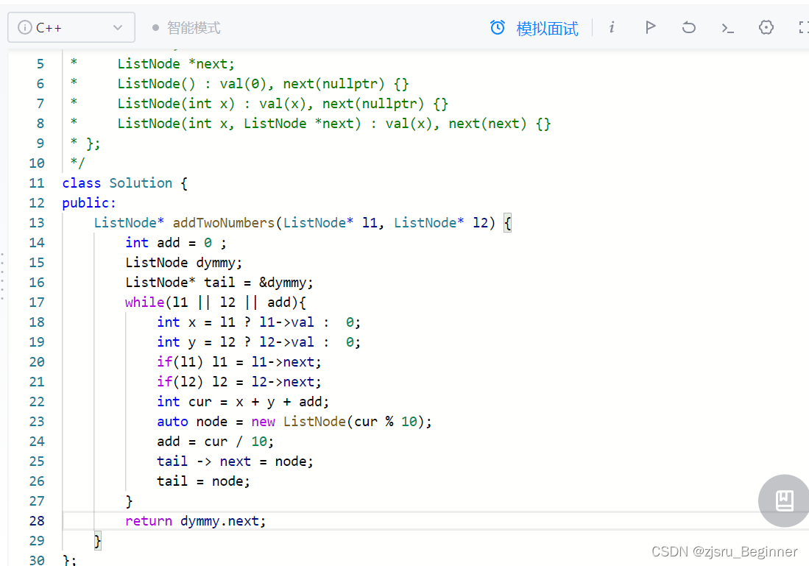Click the '*/' comment end on line 10
The width and height of the screenshot is (809, 566).
pos(77,163)
